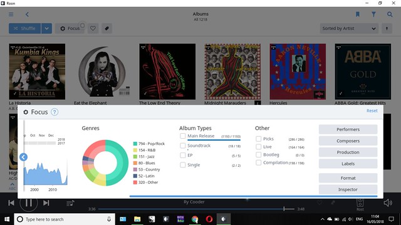Viewport: 401px width, 225px height.
Task: Open the volume speaker icon
Action: (388, 202)
